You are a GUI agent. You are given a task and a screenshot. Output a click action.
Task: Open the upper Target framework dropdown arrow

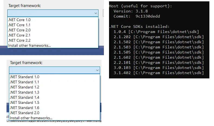click(x=96, y=13)
